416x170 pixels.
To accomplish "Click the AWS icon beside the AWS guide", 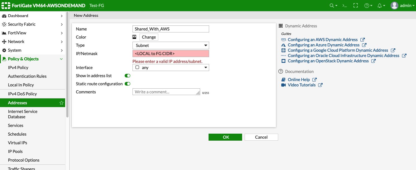I will pos(283,39).
